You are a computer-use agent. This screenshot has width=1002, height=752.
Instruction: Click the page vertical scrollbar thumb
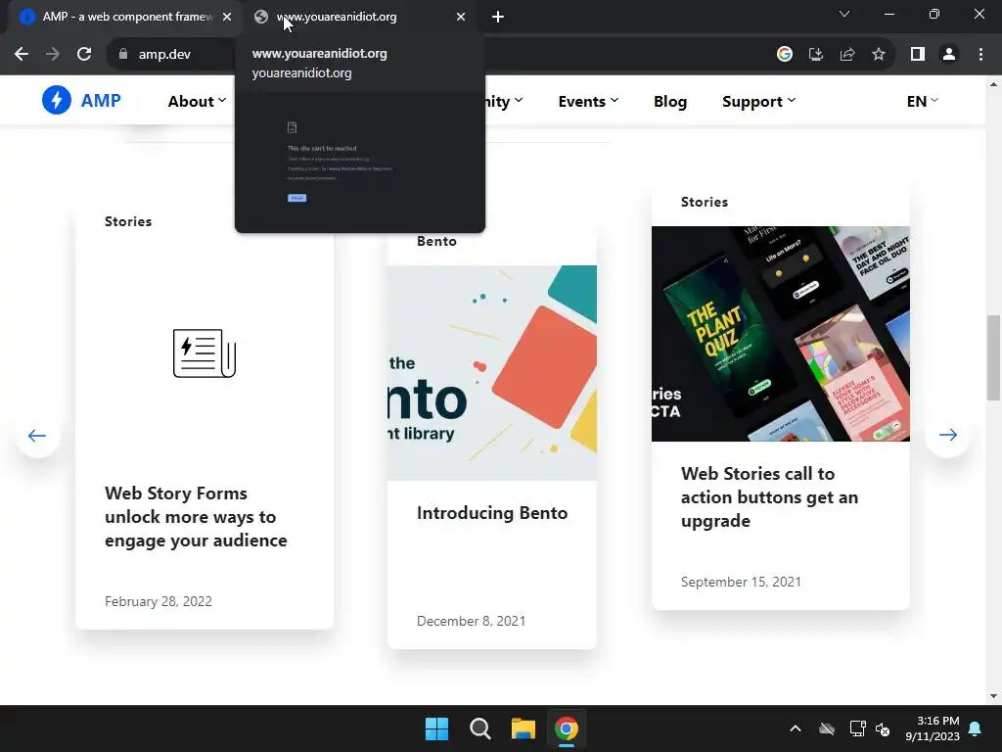[x=993, y=357]
